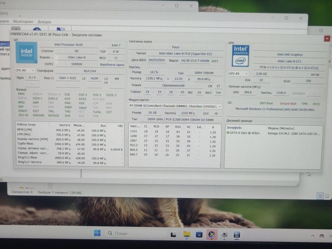Select the 933.3 memory timing row
332x249 pixels.
click(175, 146)
